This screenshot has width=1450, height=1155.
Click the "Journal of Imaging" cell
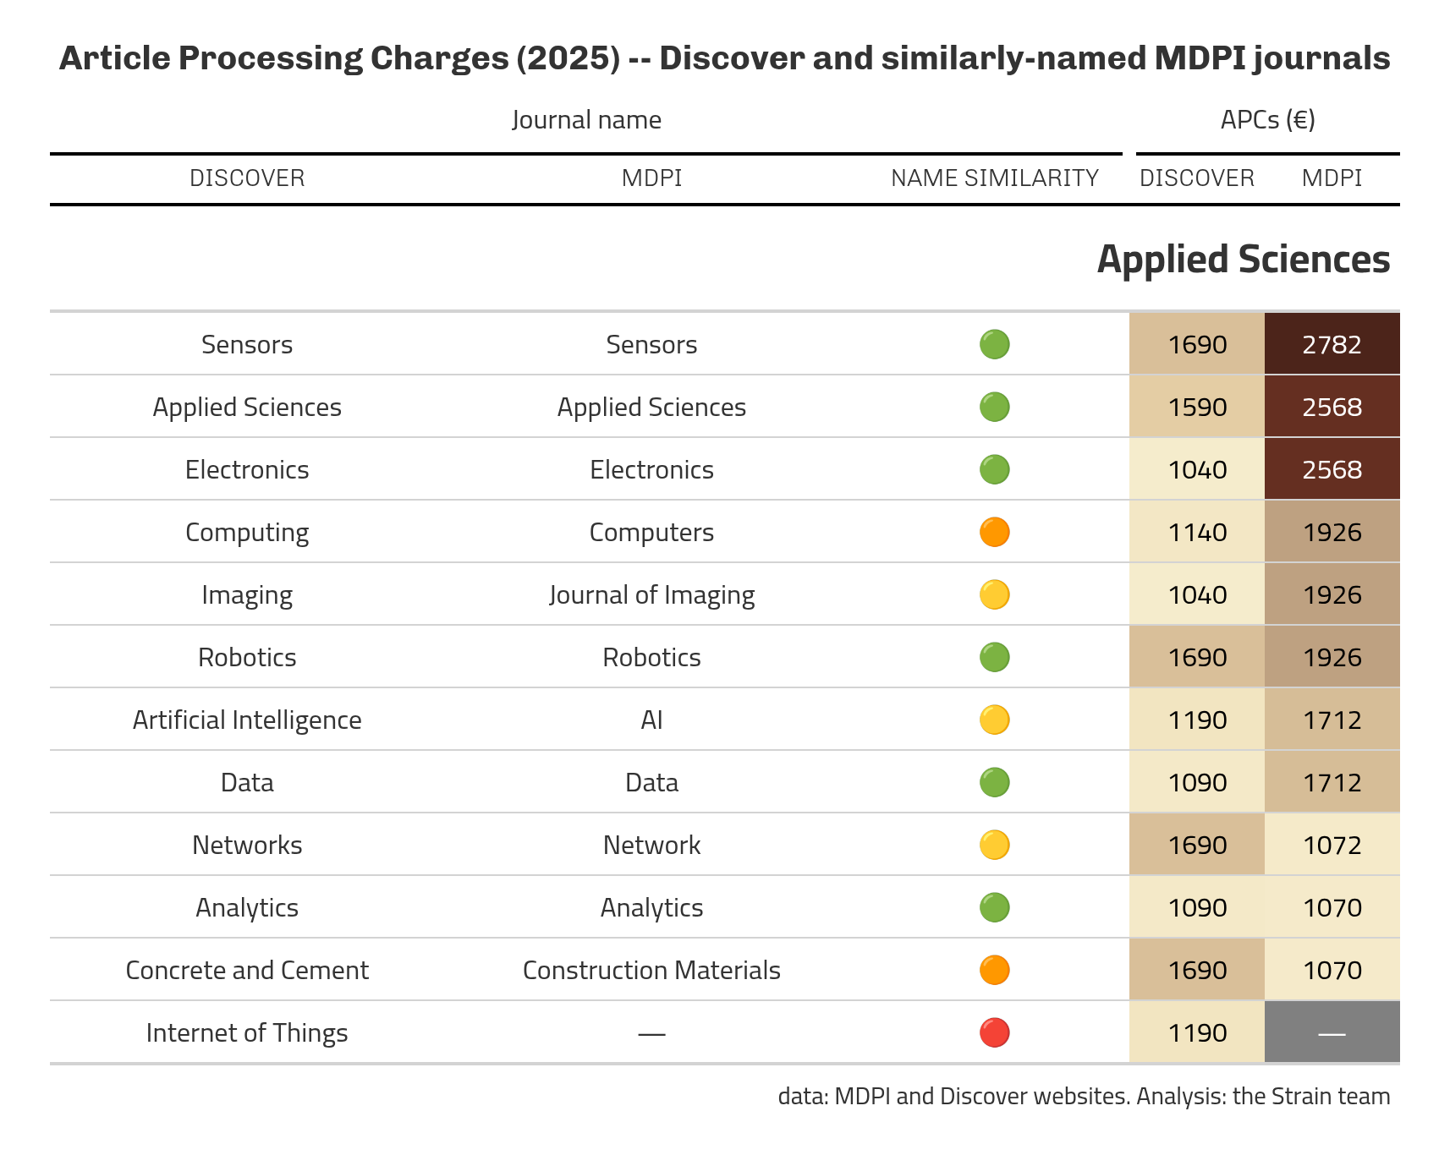coord(651,595)
